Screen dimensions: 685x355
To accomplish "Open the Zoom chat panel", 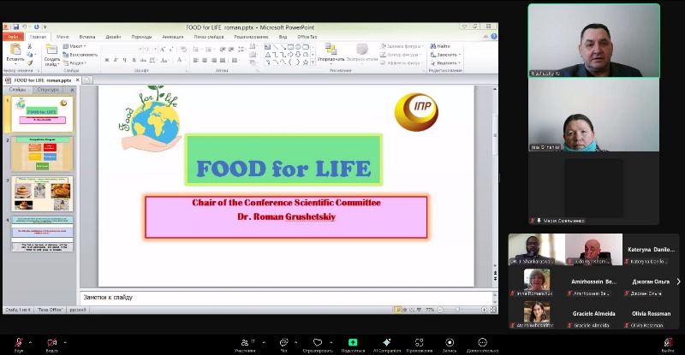I will click(x=283, y=341).
